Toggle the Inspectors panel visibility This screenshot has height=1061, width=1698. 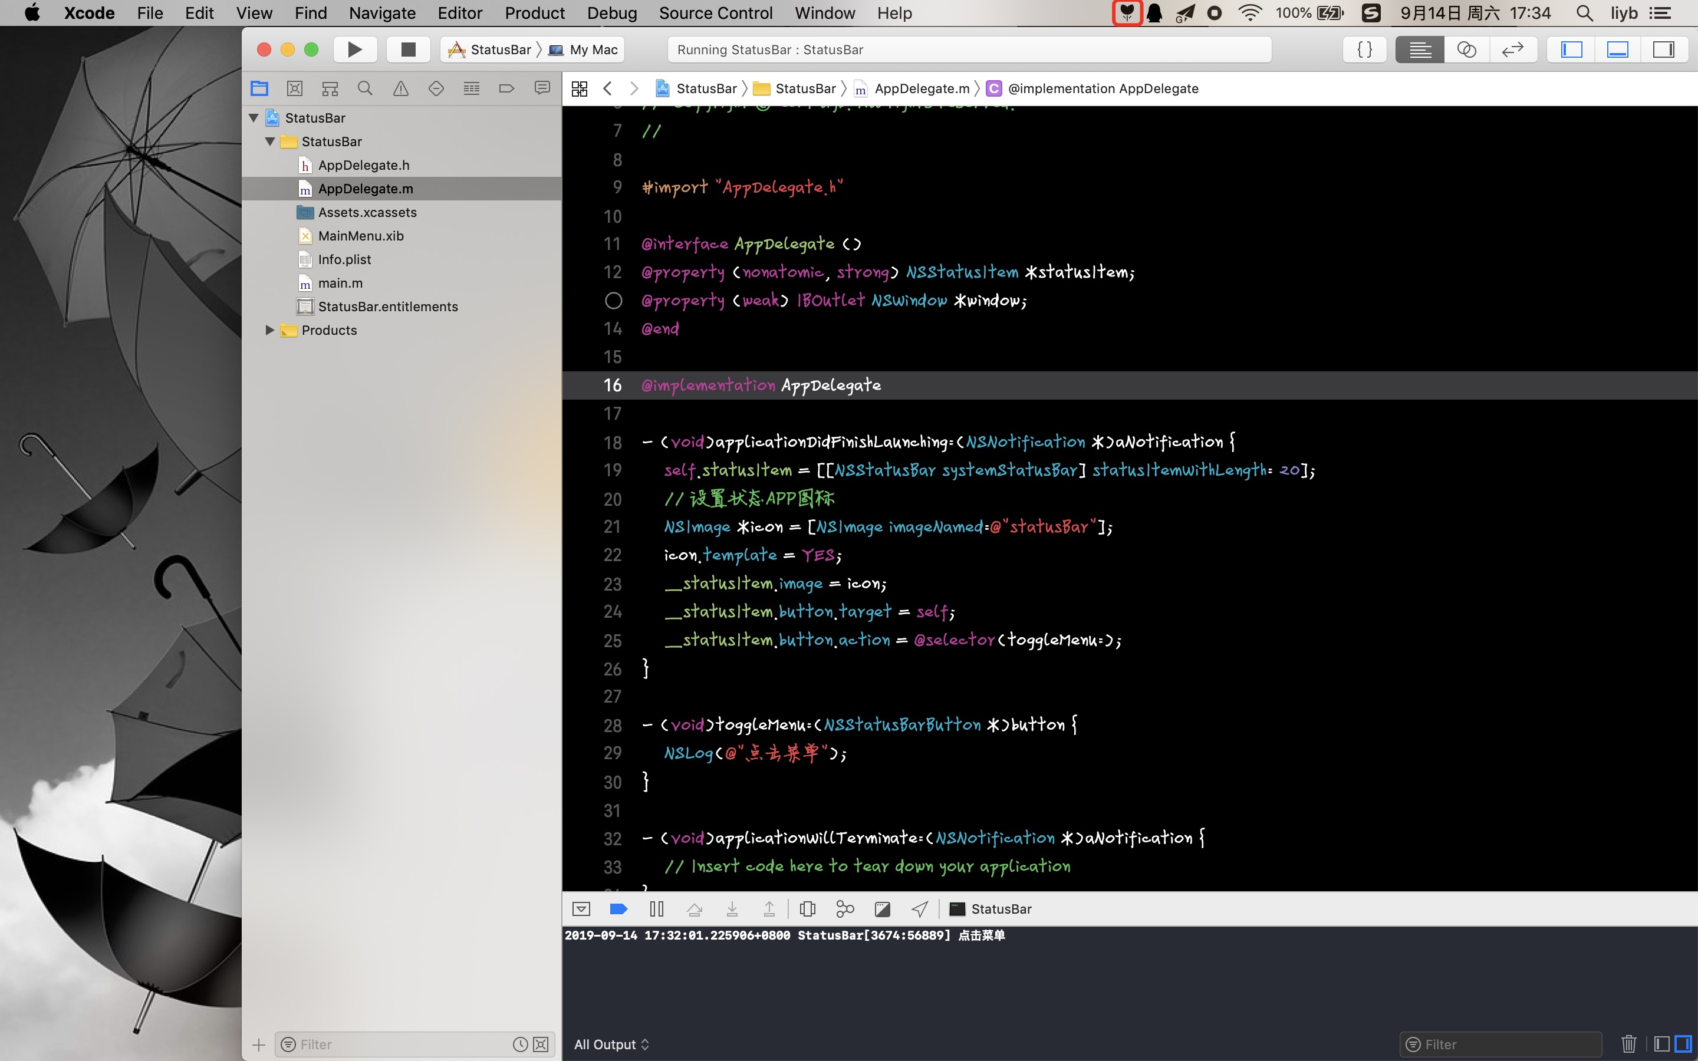point(1664,49)
